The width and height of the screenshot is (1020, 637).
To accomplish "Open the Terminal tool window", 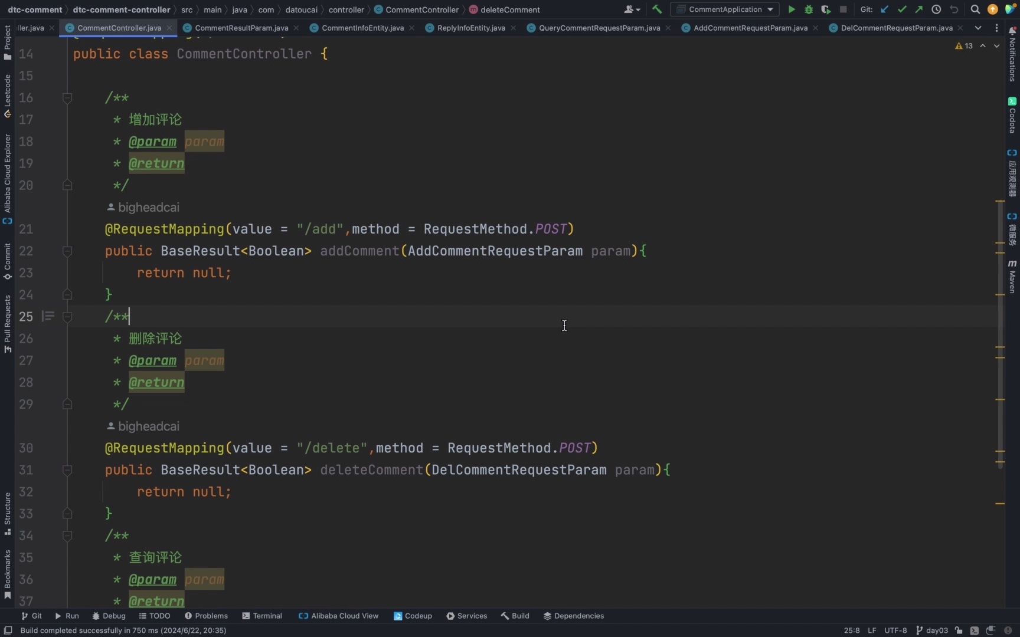I will pyautogui.click(x=262, y=616).
